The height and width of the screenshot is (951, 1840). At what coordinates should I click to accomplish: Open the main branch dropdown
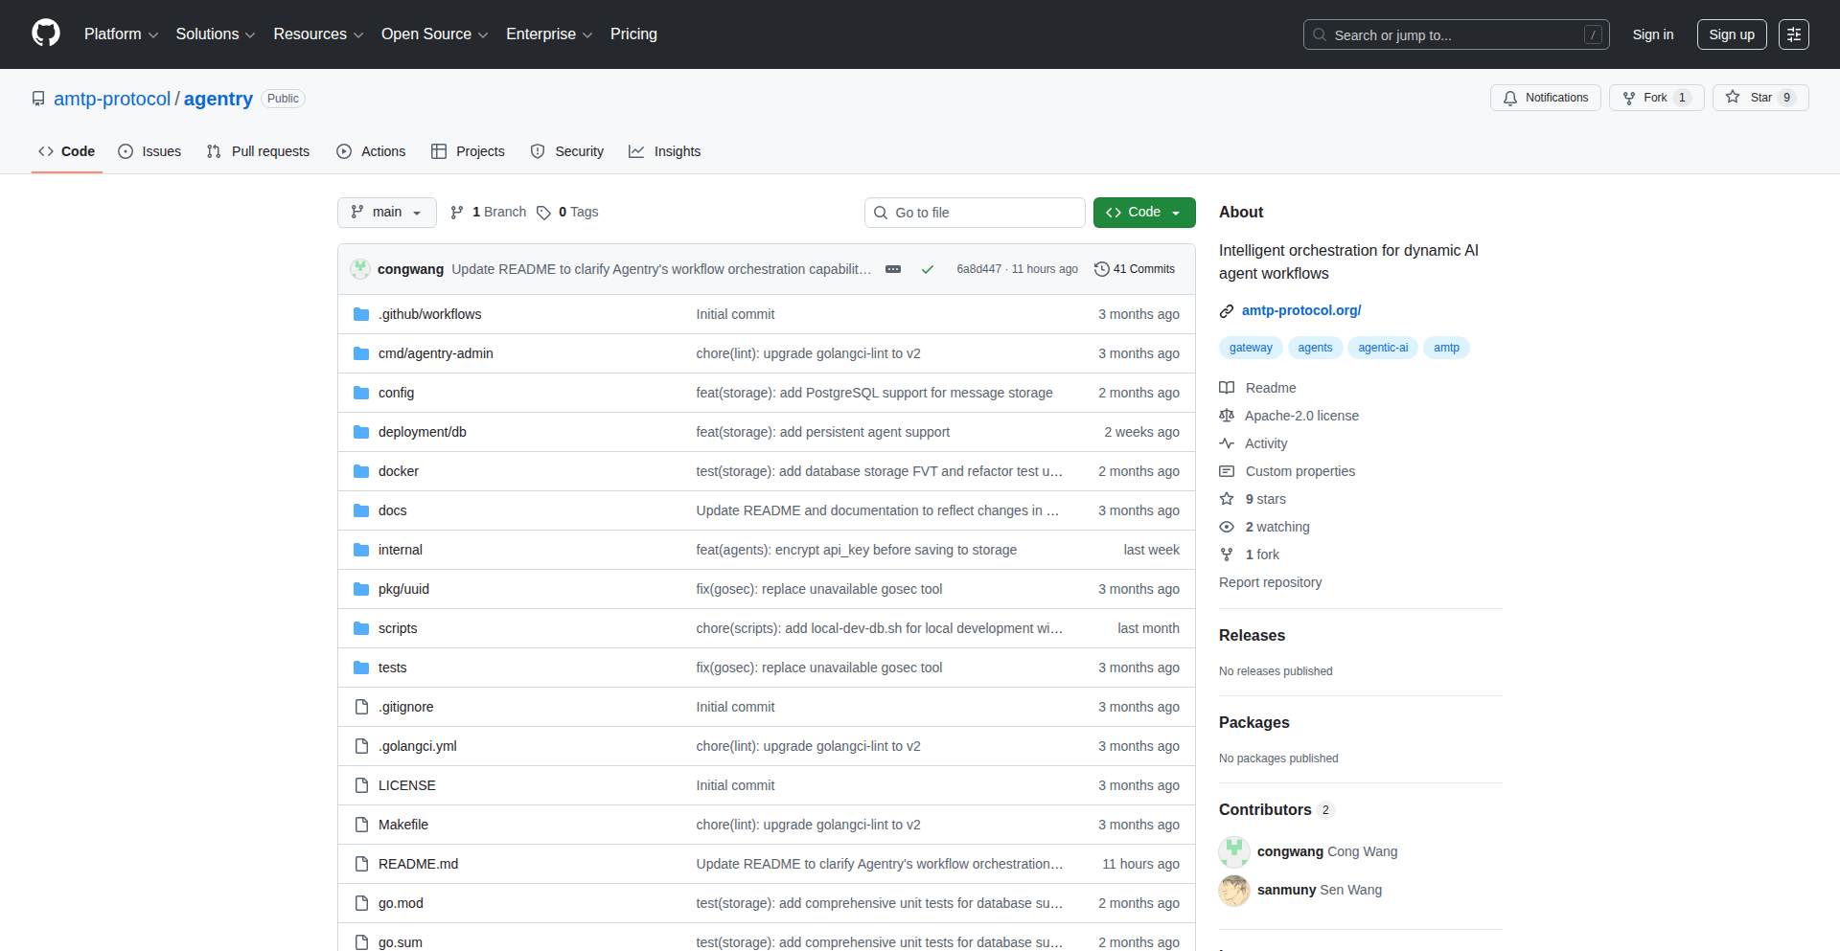(386, 213)
